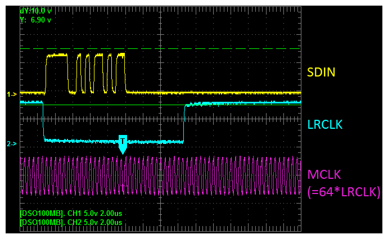Select the solid green horizontal cursor line
The height and width of the screenshot is (239, 388).
(x=160, y=105)
